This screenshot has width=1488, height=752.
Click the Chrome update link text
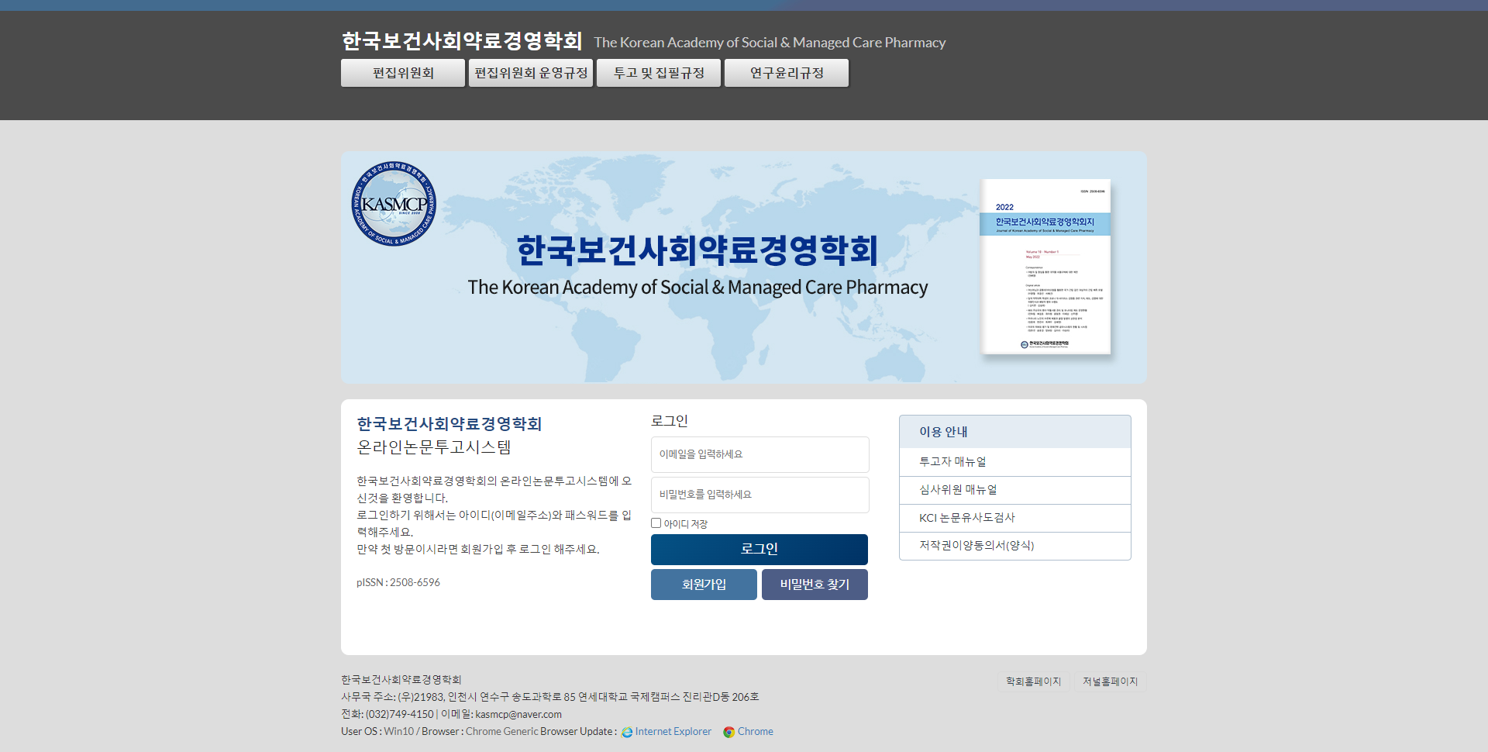(x=755, y=732)
